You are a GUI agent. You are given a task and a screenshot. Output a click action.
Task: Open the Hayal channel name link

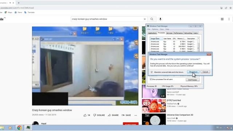(x=44, y=124)
